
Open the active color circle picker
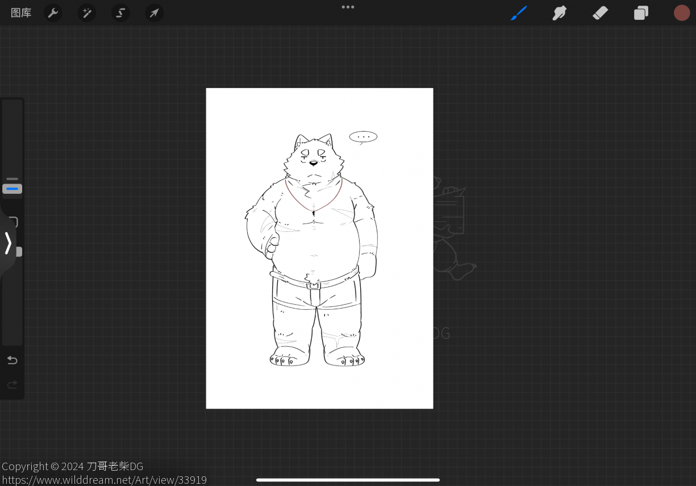pos(682,13)
